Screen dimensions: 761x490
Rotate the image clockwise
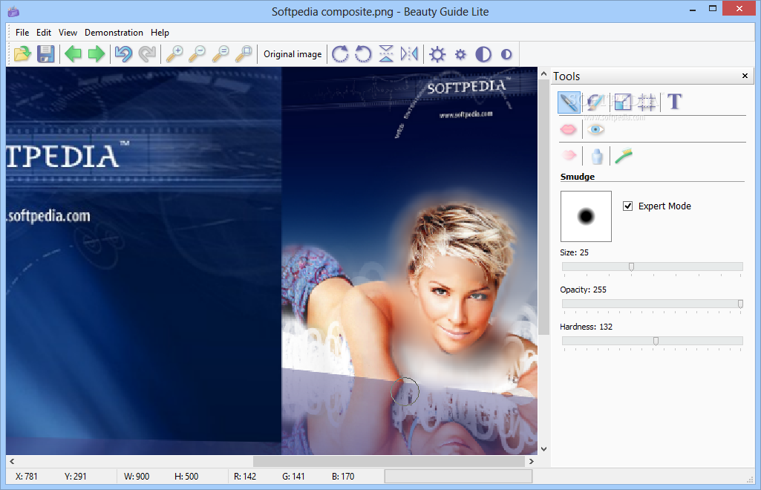[x=340, y=54]
